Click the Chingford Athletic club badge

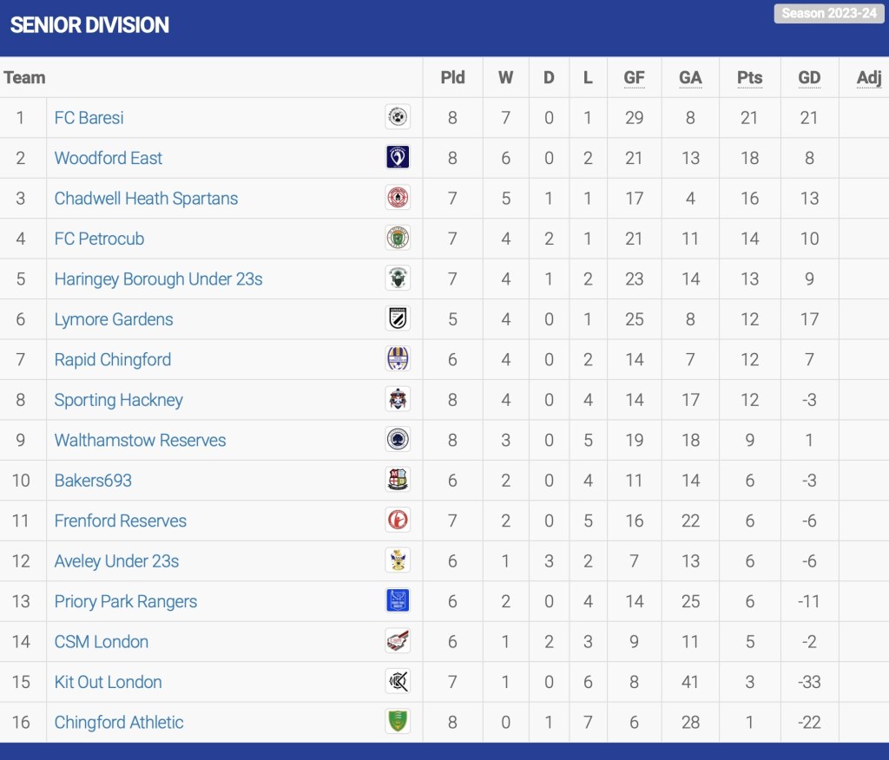398,721
